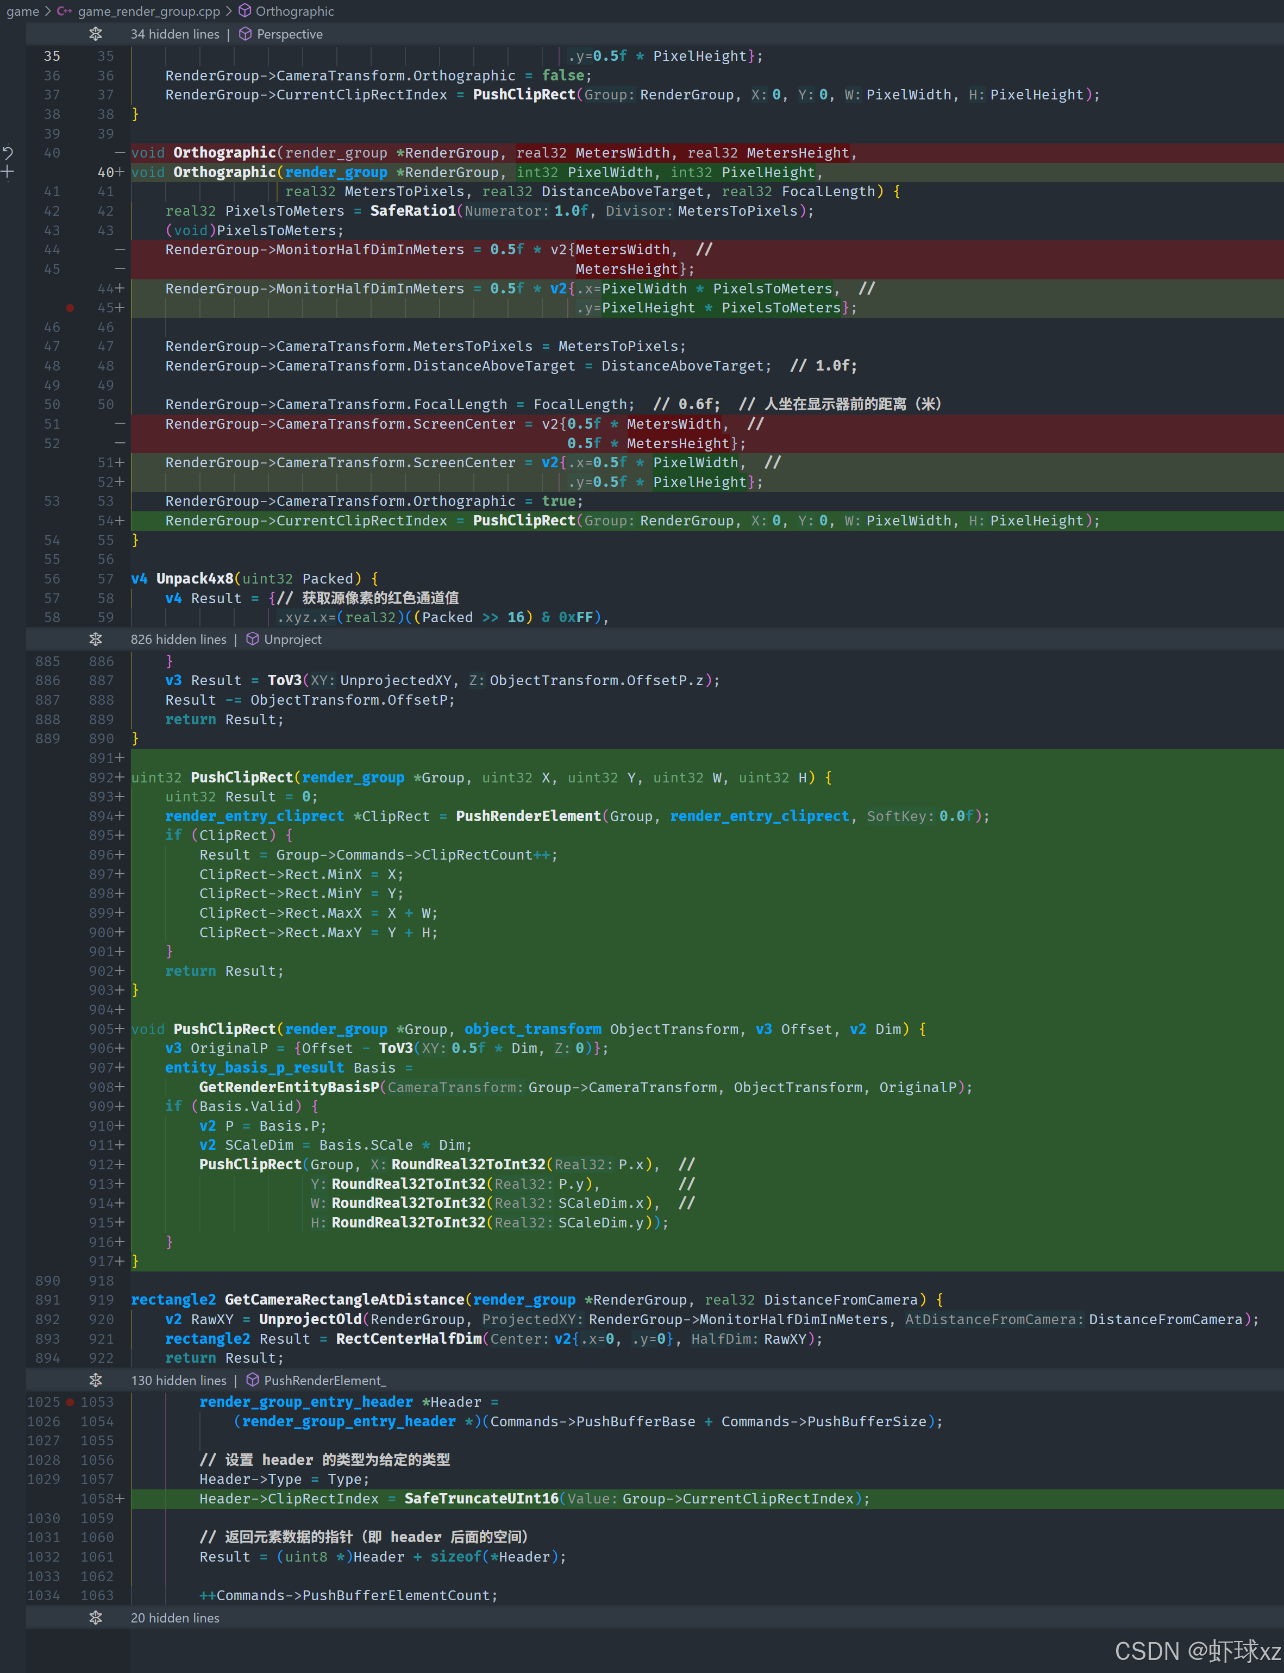Click the Perspective symbol cube icon

point(246,34)
